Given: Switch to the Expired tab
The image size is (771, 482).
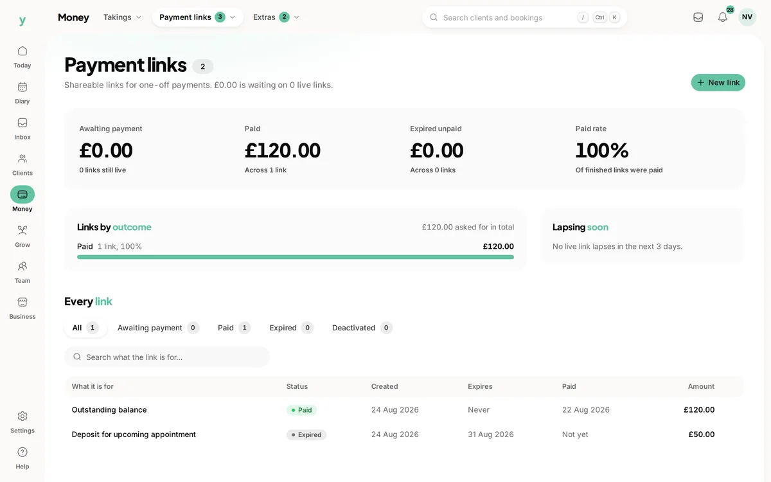Looking at the screenshot, I should pos(291,328).
